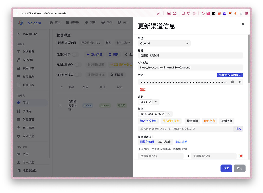Go to 首页 in top navigation
Image resolution: width=263 pixels, height=193 pixels.
pos(55,22)
